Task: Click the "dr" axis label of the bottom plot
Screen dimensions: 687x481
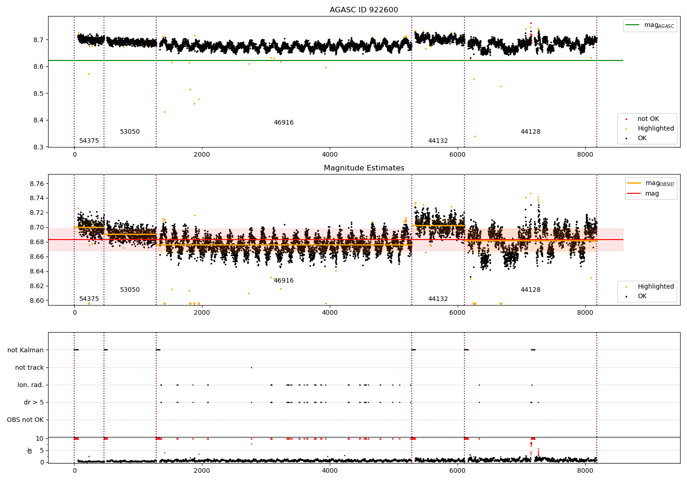Action: [30, 450]
